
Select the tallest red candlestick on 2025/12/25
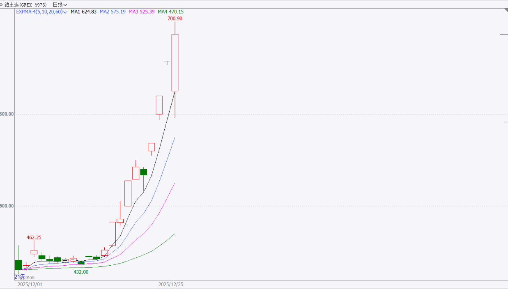[x=175, y=62]
